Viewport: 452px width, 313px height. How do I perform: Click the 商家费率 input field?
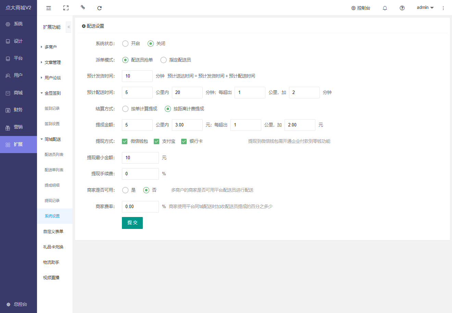click(140, 207)
